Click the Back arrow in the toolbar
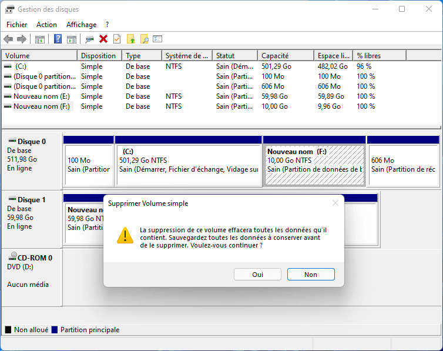This screenshot has height=351, width=443. [x=8, y=39]
